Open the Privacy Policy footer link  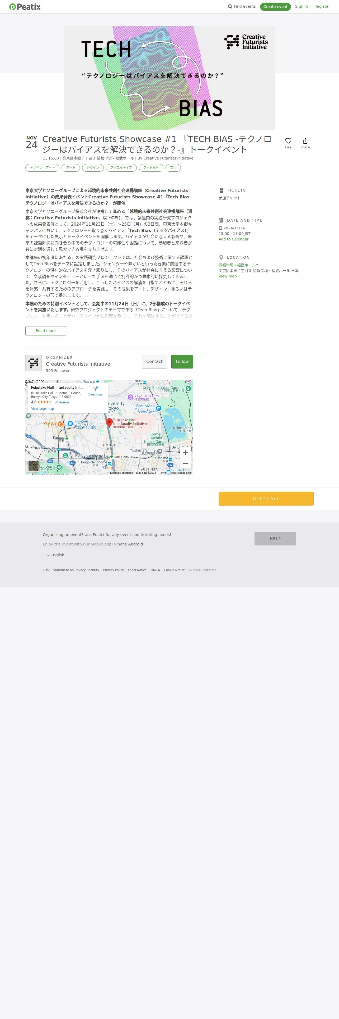tap(113, 570)
